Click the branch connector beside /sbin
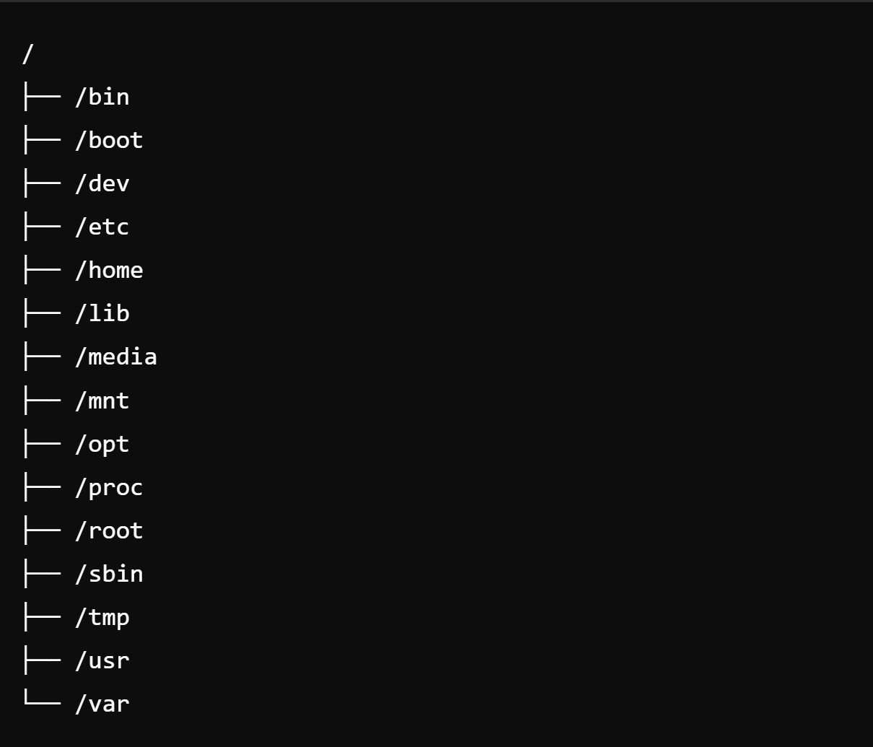Image resolution: width=873 pixels, height=747 pixels. tap(41, 574)
